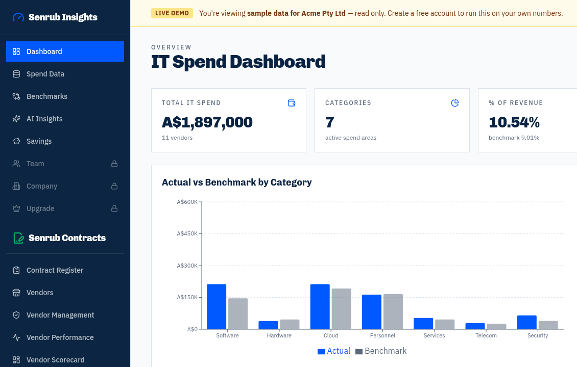Click the A$1,897,000 total spend value
577x367 pixels.
pos(207,122)
